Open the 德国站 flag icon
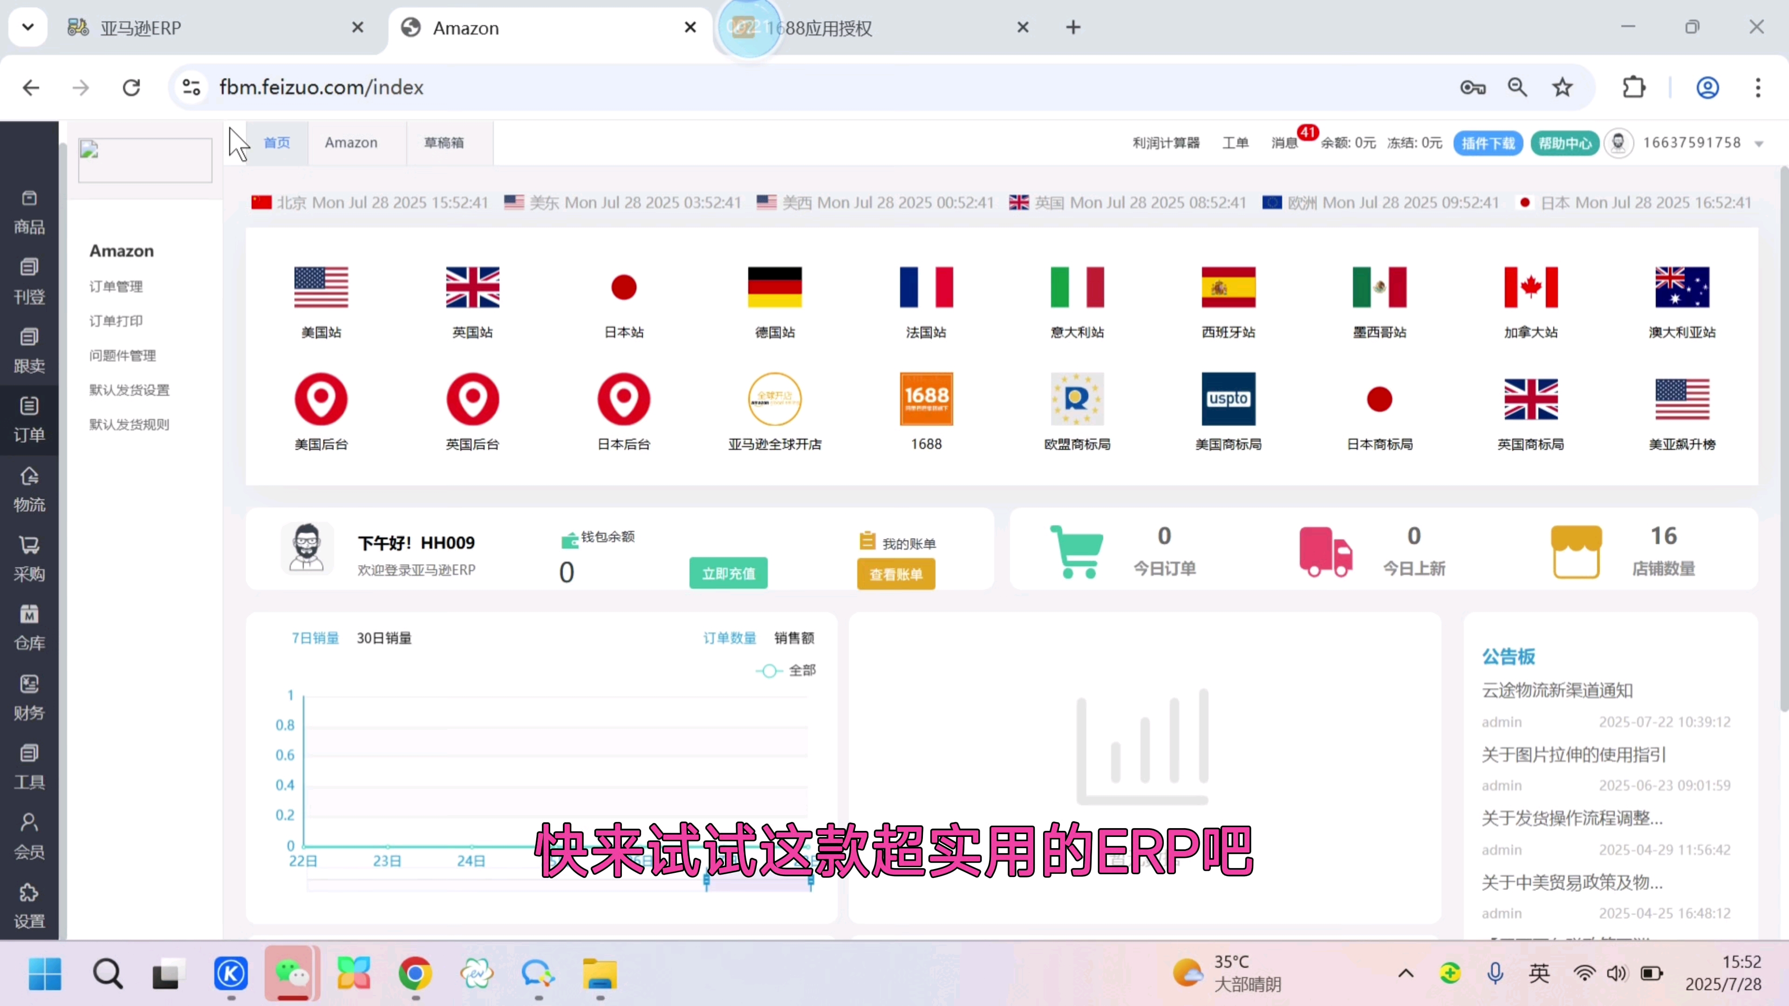Viewport: 1789px width, 1006px height. point(775,287)
